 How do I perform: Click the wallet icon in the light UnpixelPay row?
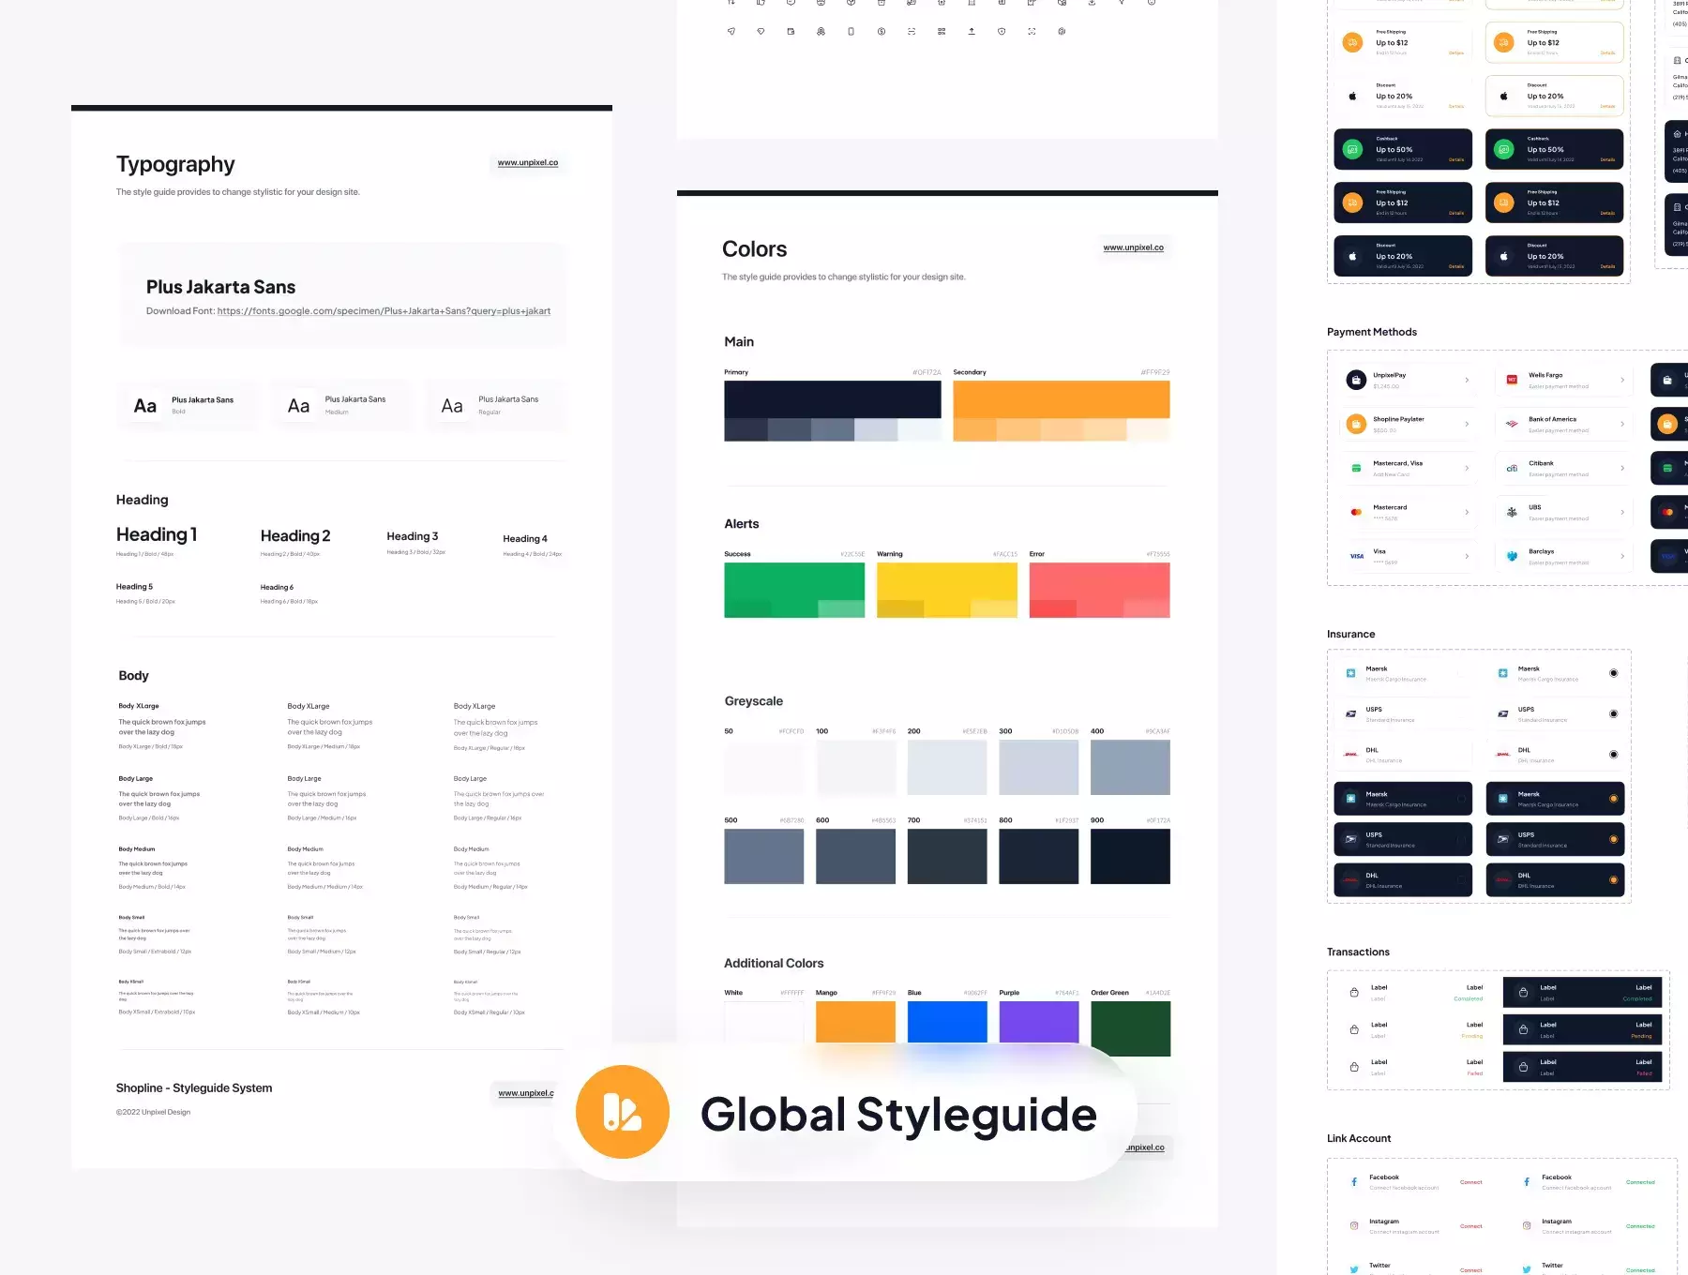coord(1356,380)
